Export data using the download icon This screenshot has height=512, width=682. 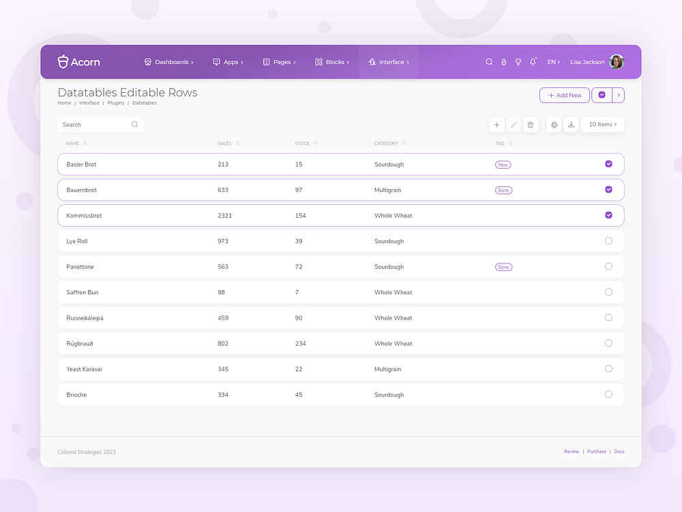point(572,124)
